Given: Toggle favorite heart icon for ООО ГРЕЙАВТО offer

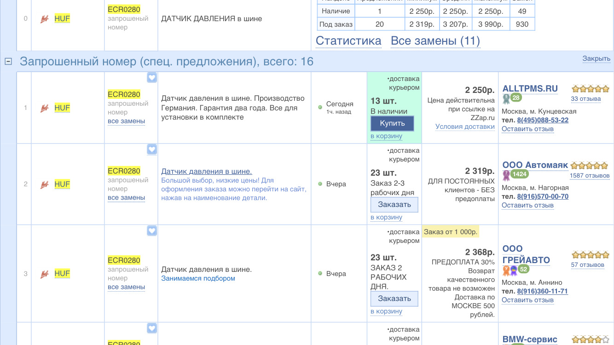Looking at the screenshot, I should (152, 231).
